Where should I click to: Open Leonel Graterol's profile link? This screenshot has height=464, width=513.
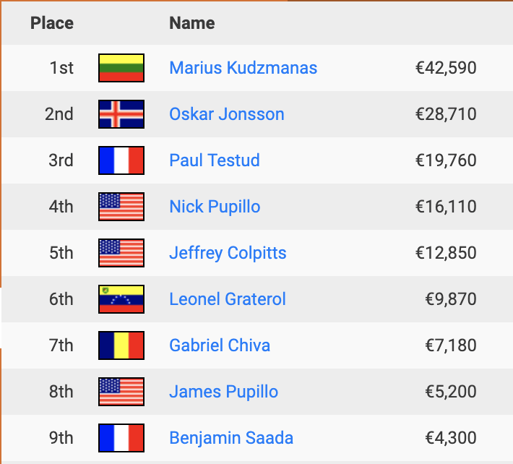click(228, 299)
